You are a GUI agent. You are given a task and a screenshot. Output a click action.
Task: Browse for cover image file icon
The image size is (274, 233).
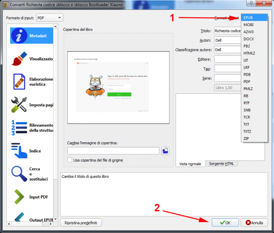pyautogui.click(x=165, y=151)
